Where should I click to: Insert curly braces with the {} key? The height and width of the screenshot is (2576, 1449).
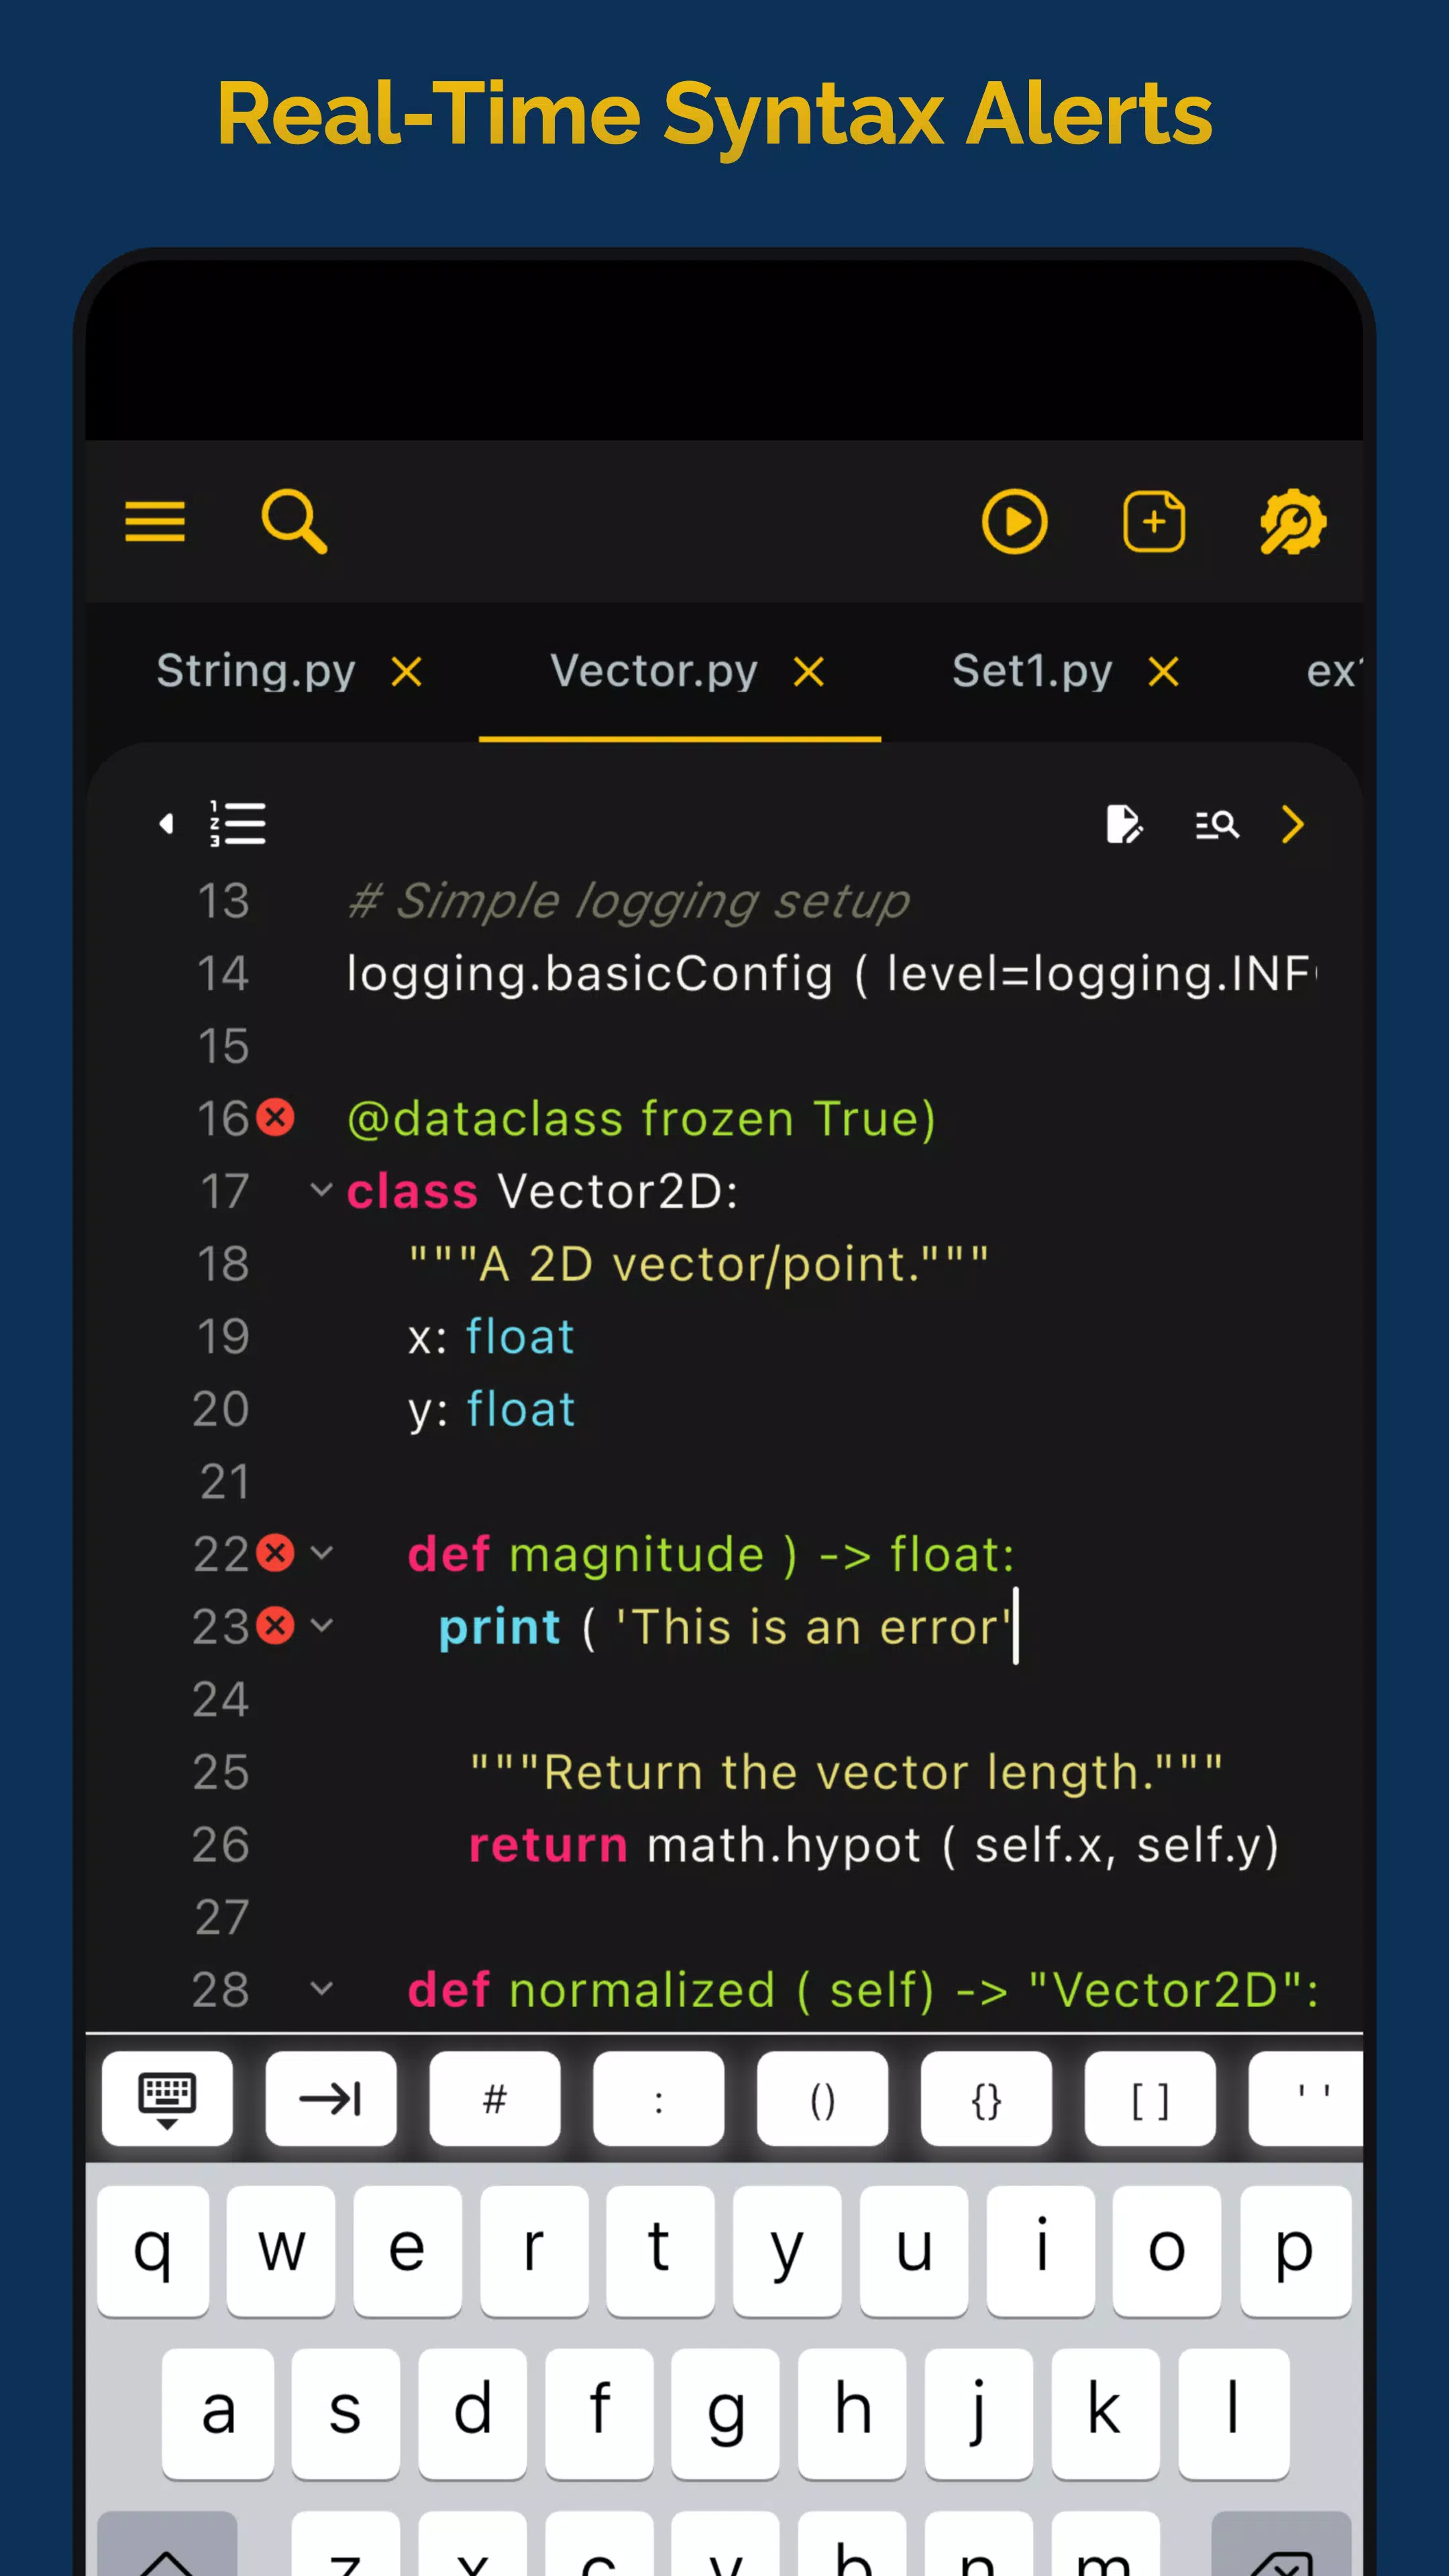pyautogui.click(x=986, y=2099)
